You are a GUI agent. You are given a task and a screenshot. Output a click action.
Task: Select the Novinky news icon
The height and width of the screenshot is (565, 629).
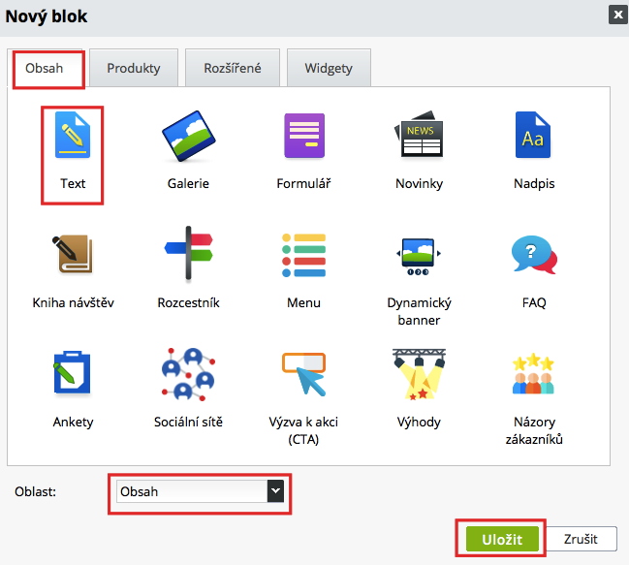coord(419,137)
